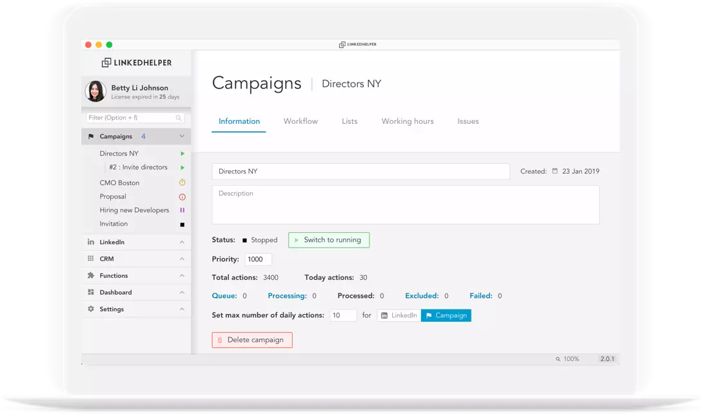This screenshot has height=414, width=703.
Task: Switch to the Workflow tab
Action: click(x=301, y=121)
